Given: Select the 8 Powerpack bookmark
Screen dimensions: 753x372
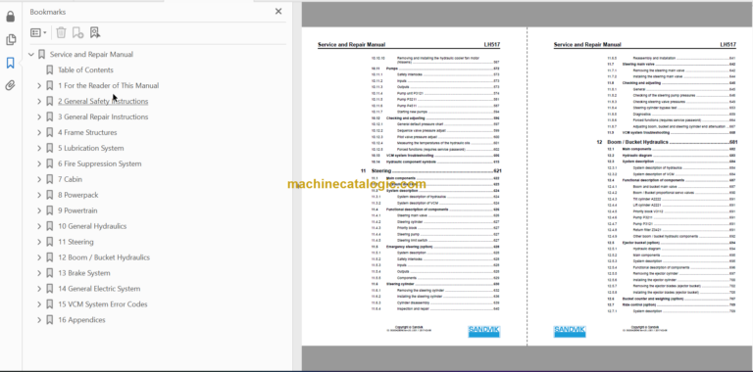Looking at the screenshot, I should 78,195.
